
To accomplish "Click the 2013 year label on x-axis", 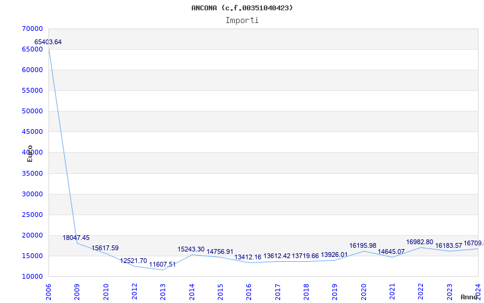I will click(x=163, y=292).
